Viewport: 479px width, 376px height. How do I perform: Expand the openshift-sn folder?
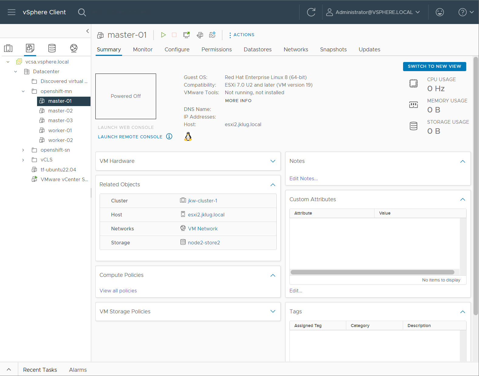tap(23, 150)
